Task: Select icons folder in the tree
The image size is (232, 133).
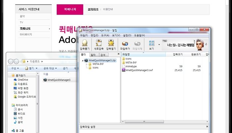Action: (x=95, y=68)
